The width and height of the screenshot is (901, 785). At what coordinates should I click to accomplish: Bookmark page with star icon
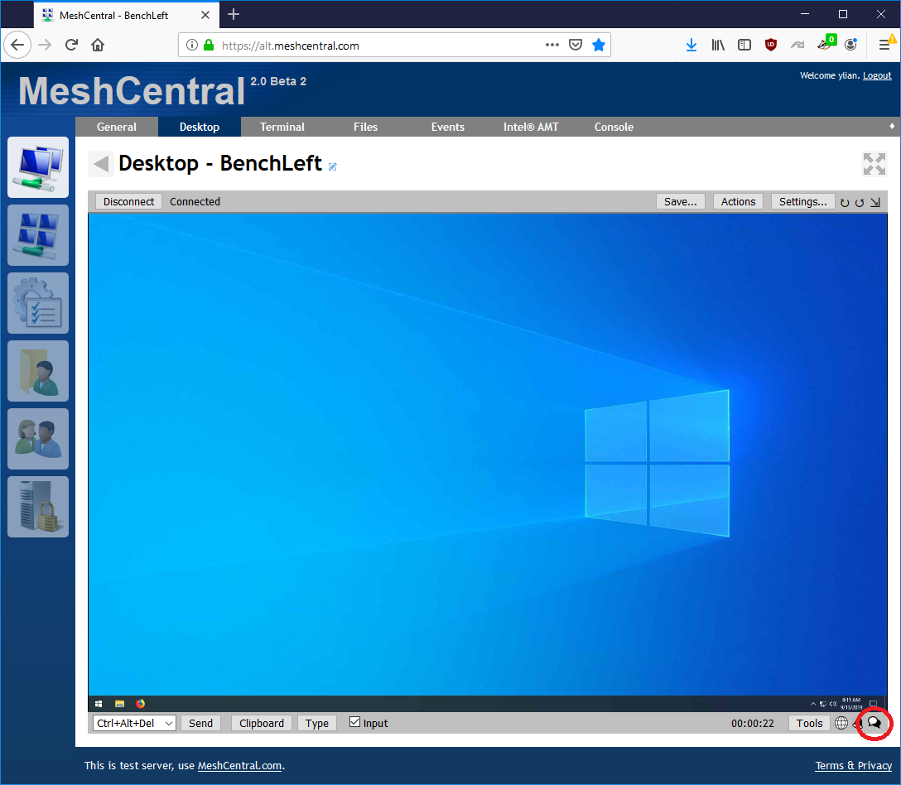[x=598, y=45]
